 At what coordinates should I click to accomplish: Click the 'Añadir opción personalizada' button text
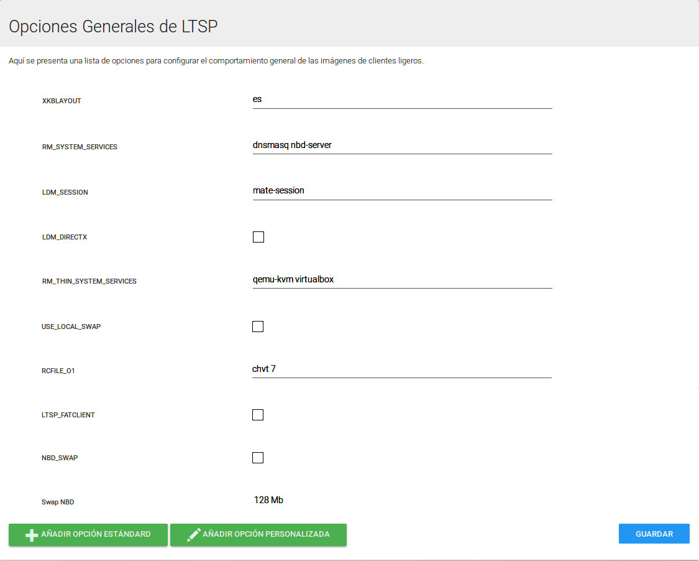[266, 534]
